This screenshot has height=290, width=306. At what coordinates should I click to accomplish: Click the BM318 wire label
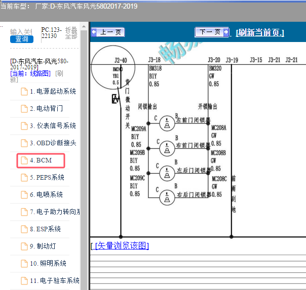click(156, 68)
